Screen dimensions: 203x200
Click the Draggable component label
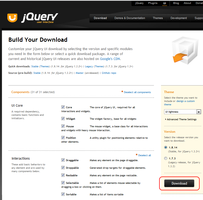point(72,160)
